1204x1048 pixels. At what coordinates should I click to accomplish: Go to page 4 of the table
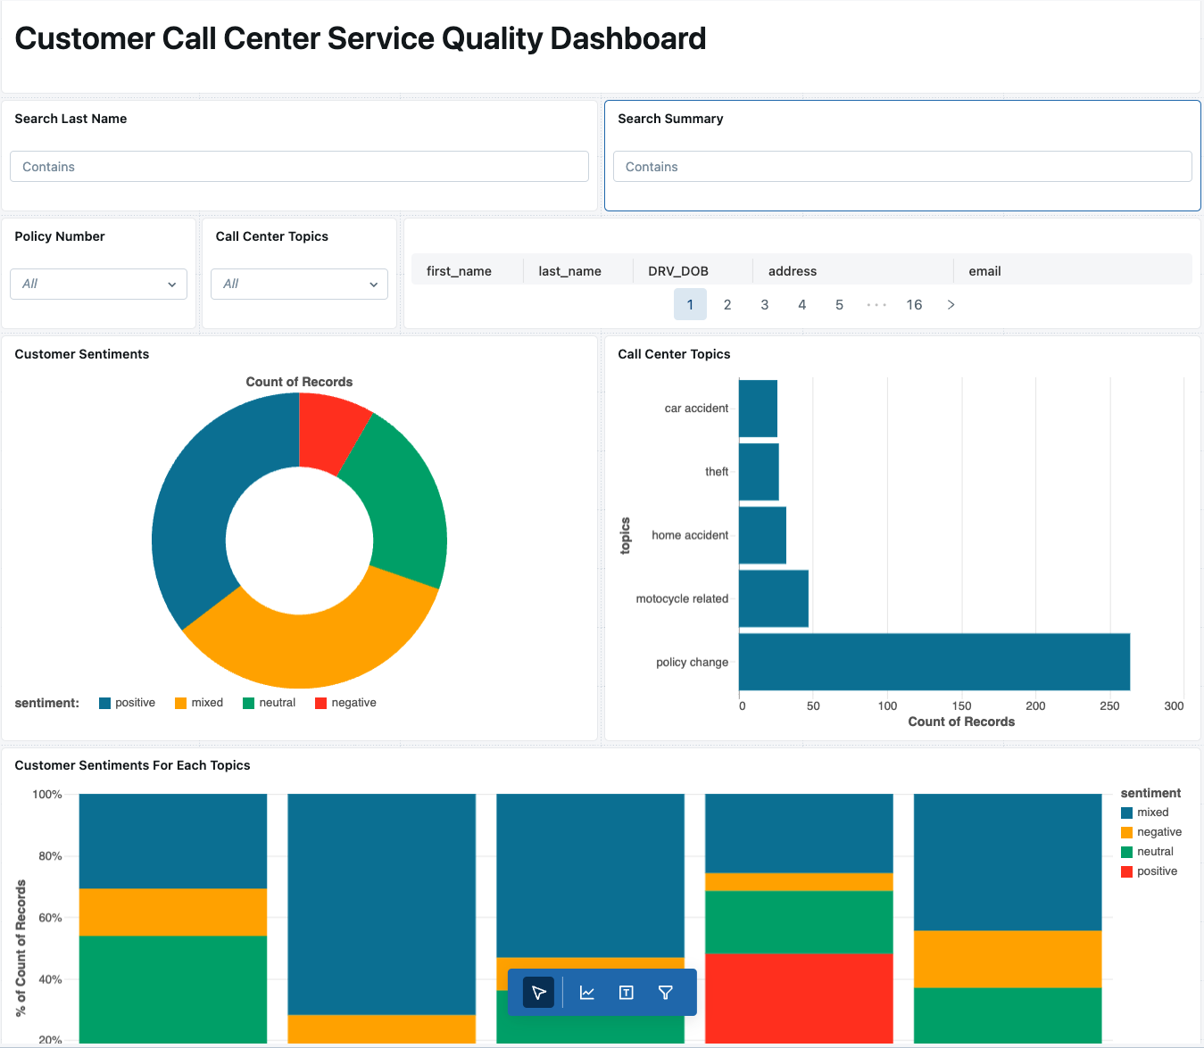tap(802, 305)
